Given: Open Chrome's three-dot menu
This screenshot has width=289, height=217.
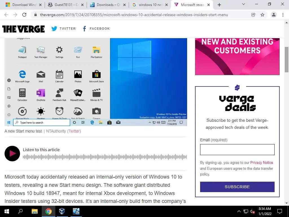Looking at the screenshot, I should (283, 15).
